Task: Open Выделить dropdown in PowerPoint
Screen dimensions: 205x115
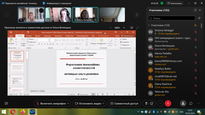Action: click(125, 45)
